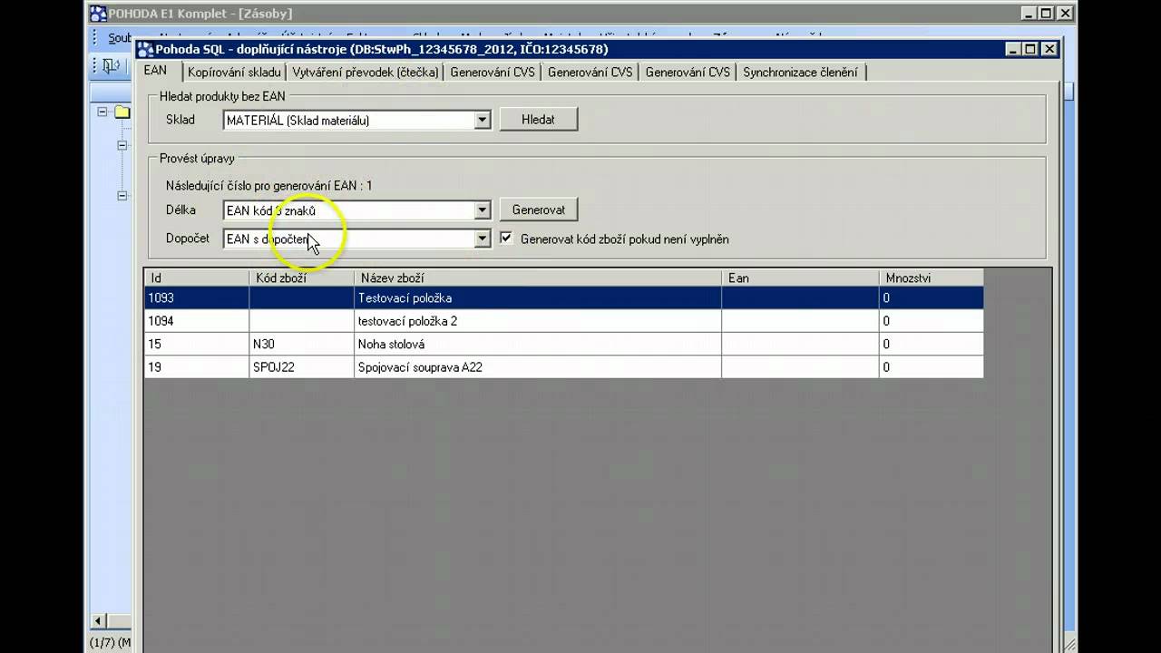Switch to the EAN tab
The image size is (1161, 653).
tap(155, 71)
